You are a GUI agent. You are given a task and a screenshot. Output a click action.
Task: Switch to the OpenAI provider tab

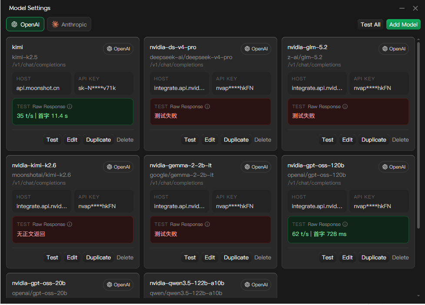point(25,24)
